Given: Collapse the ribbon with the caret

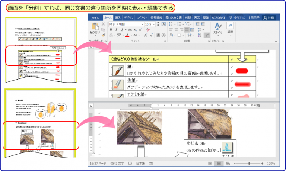Looking at the screenshot, I should 276,41.
